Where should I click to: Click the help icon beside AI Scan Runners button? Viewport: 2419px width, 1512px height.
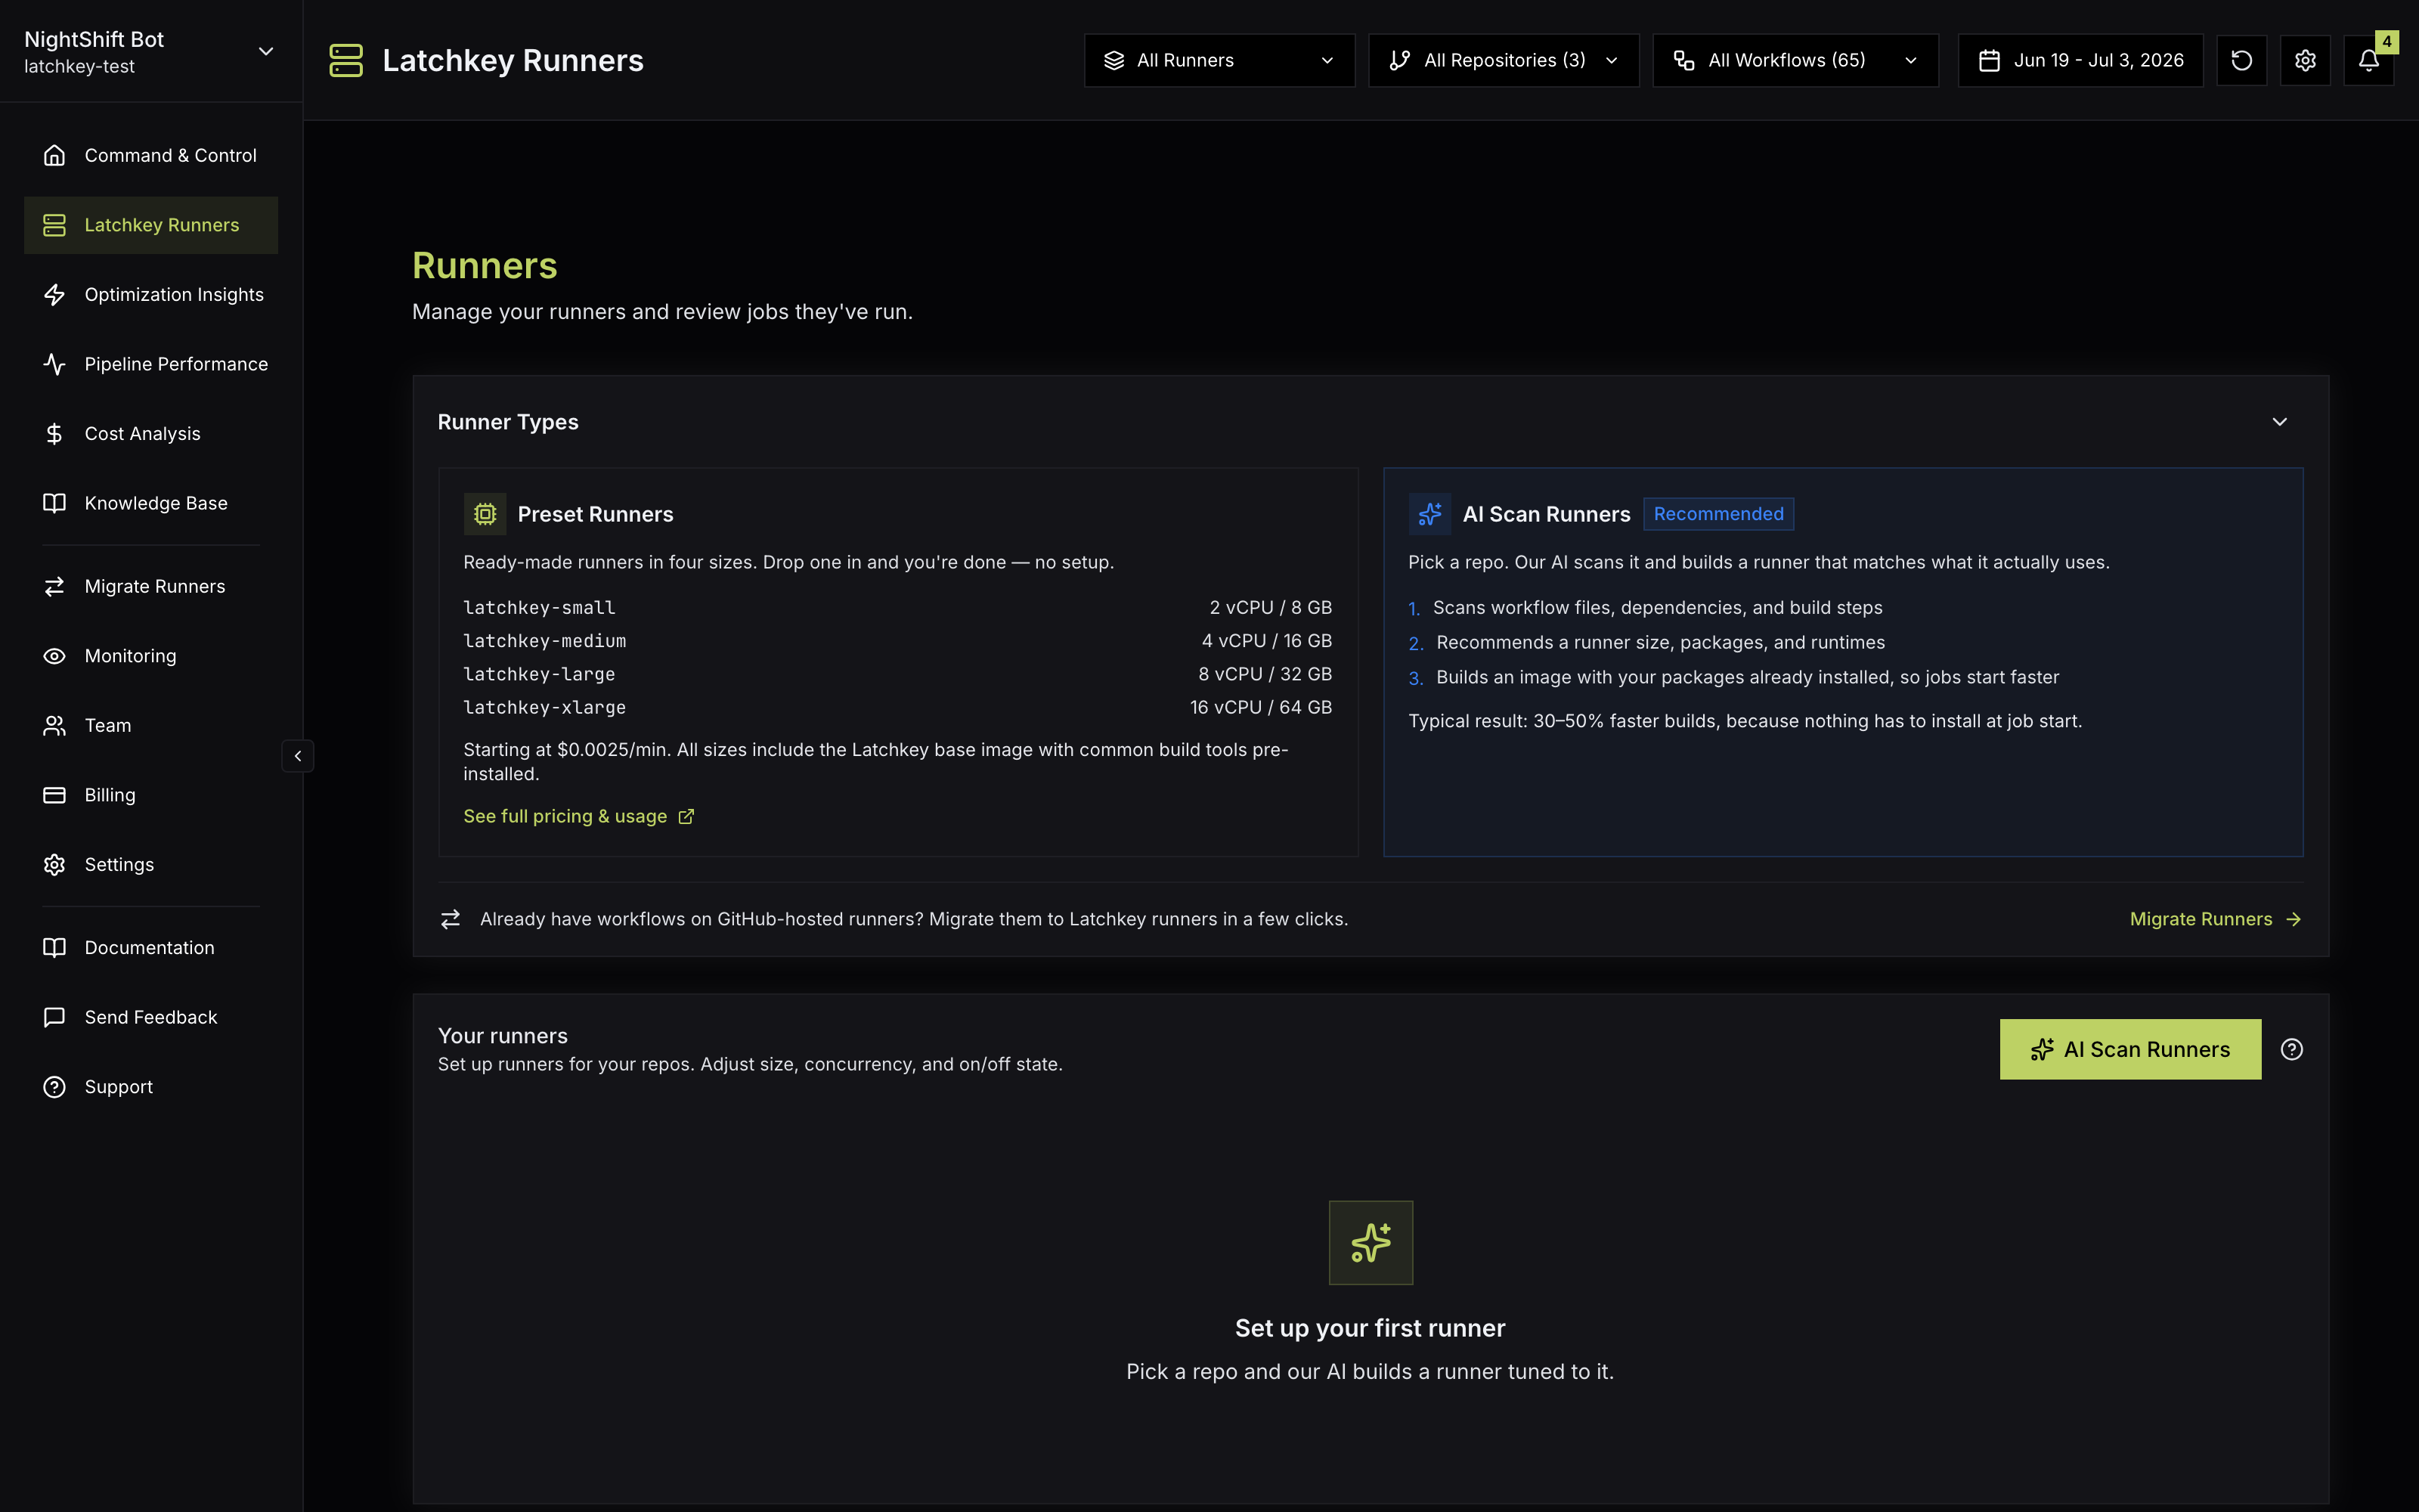point(2291,1049)
